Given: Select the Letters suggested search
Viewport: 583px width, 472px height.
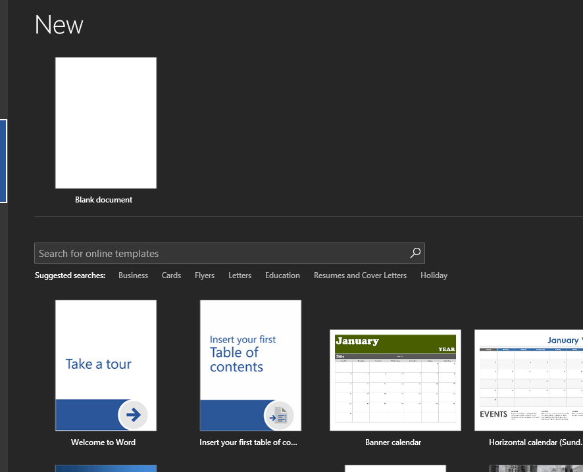Looking at the screenshot, I should pyautogui.click(x=240, y=275).
